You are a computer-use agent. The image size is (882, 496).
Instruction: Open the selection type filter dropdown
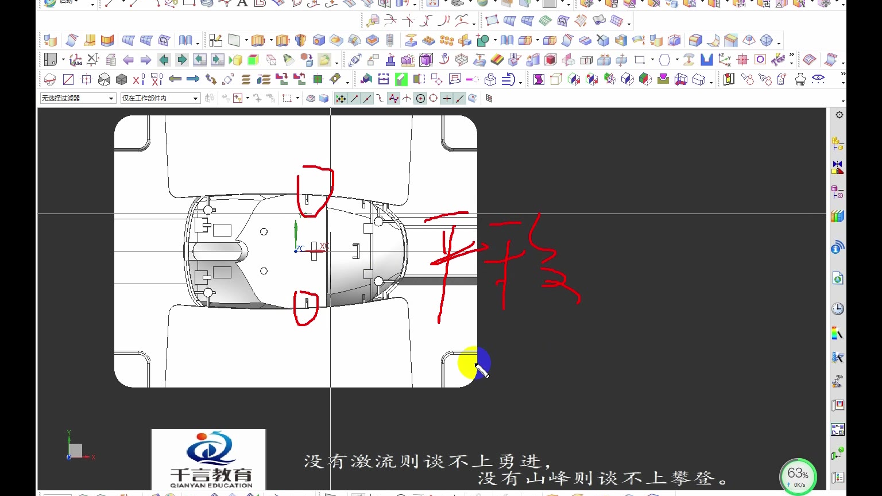click(x=78, y=99)
